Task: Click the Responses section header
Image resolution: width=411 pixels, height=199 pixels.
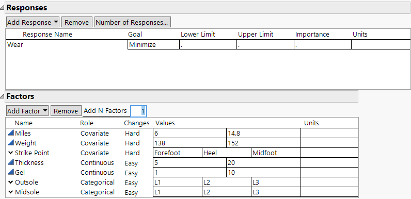Action: 208,8
